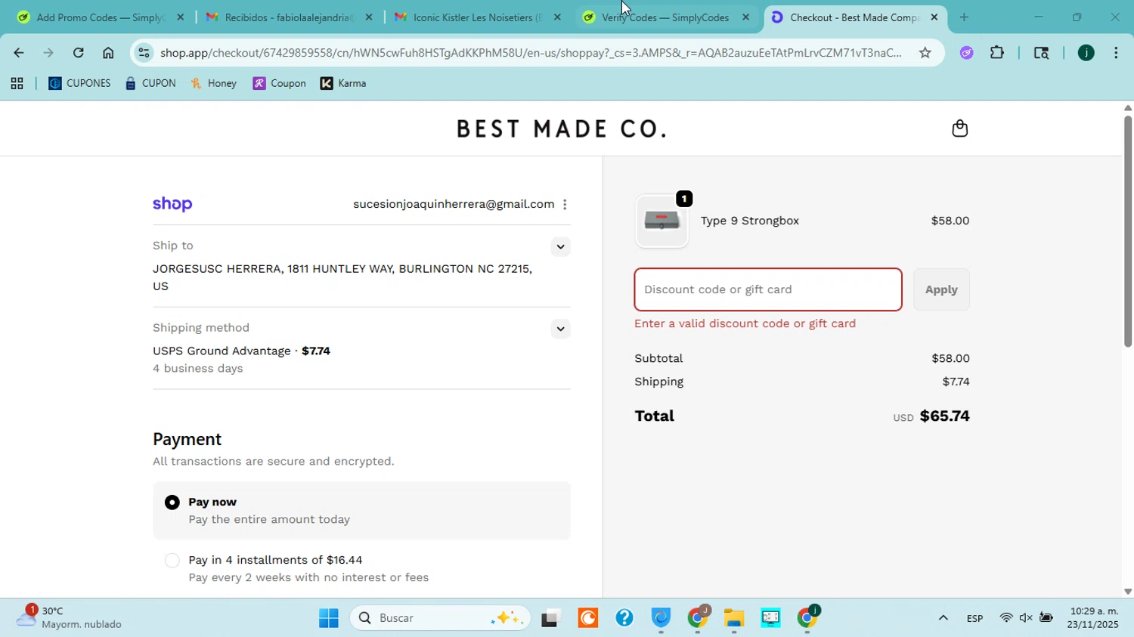
Task: Go forward in browser history
Action: [x=48, y=53]
